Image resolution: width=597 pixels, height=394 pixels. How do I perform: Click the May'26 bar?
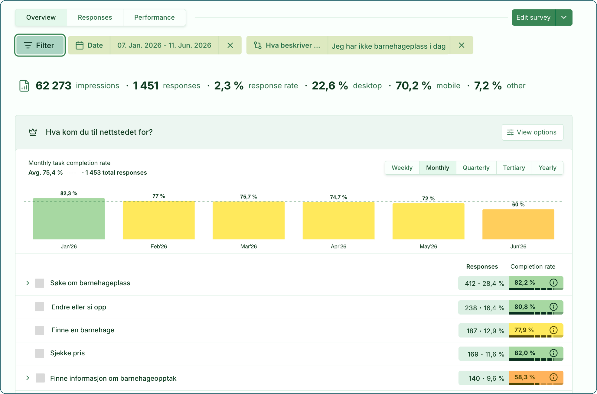tap(428, 221)
